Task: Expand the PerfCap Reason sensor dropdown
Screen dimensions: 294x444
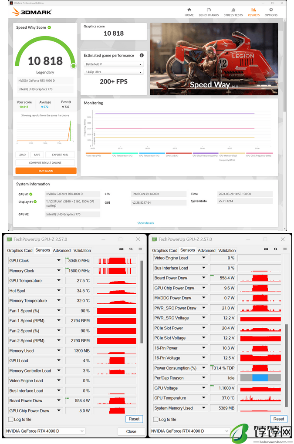Action: (x=204, y=378)
